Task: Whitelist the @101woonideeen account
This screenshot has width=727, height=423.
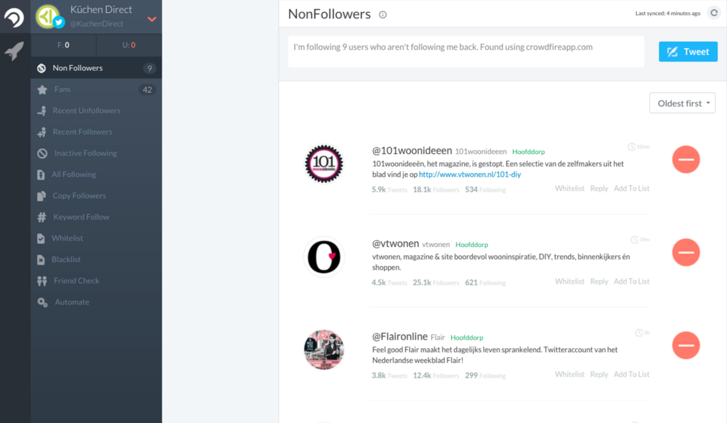Action: click(570, 189)
